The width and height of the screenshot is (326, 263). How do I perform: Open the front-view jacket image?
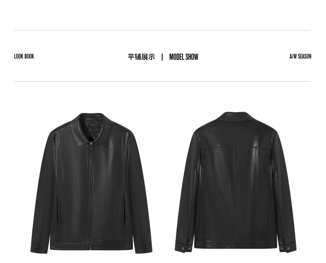92,183
